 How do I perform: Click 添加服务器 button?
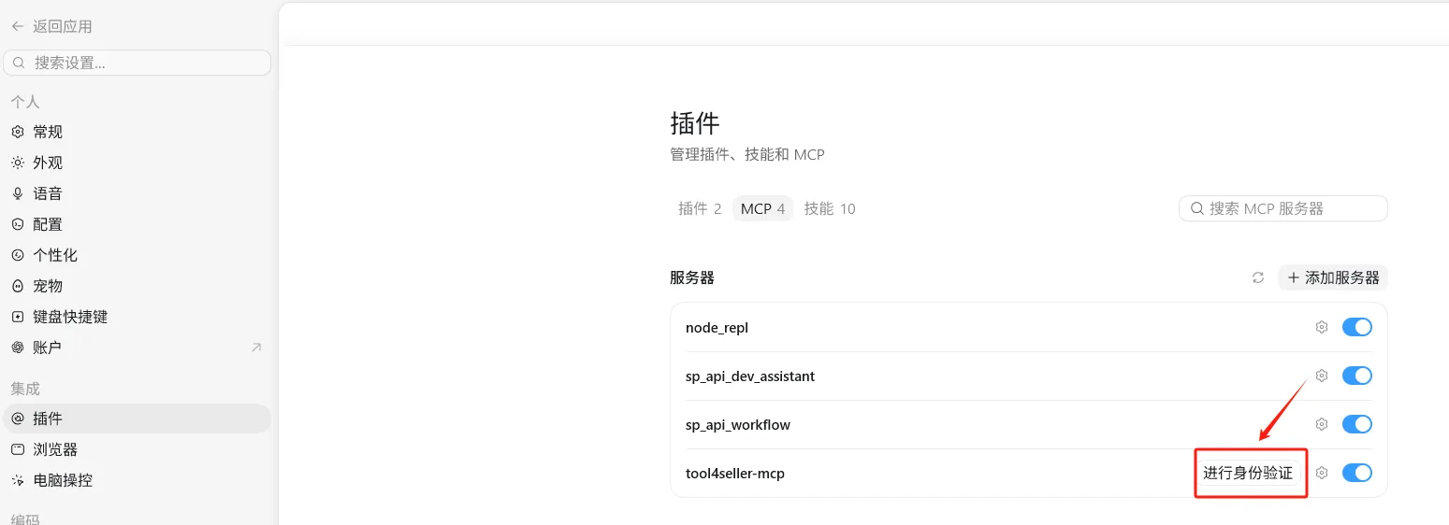1333,277
